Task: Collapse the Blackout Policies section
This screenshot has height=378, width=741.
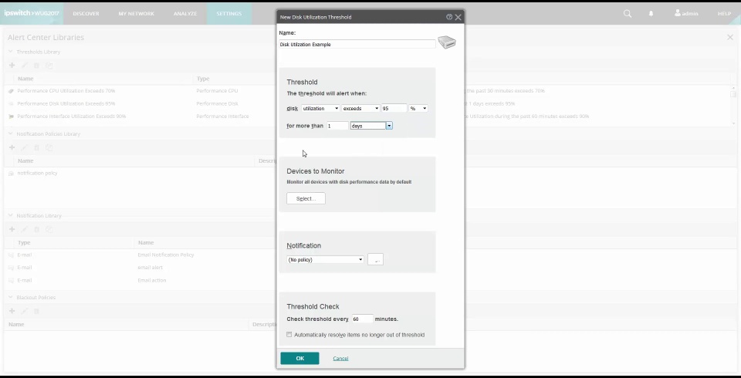Action: pos(10,297)
